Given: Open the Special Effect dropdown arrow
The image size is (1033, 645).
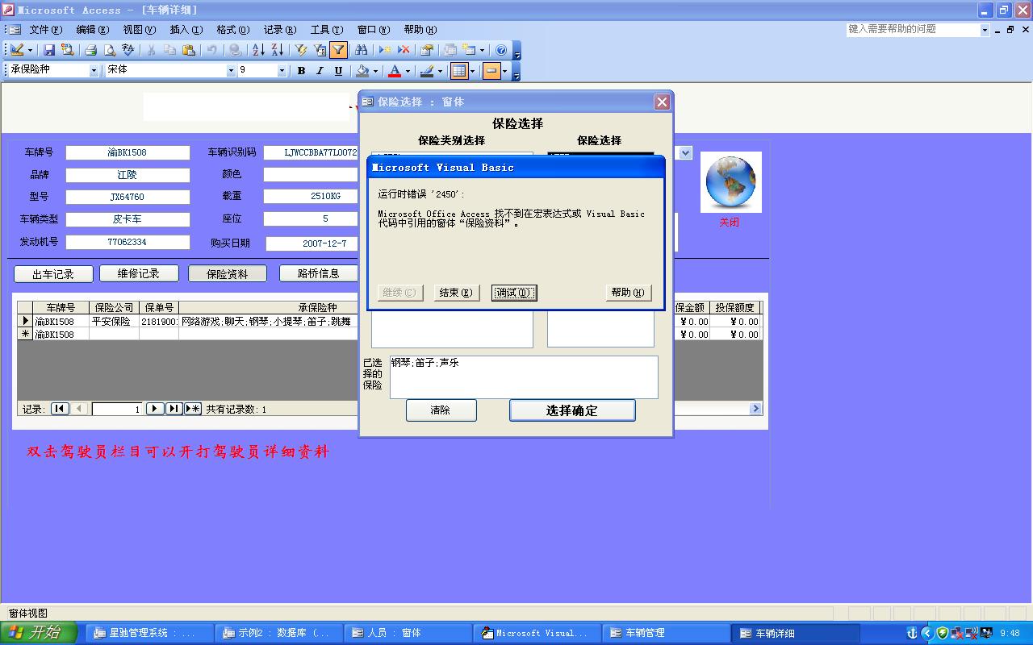Looking at the screenshot, I should point(505,71).
